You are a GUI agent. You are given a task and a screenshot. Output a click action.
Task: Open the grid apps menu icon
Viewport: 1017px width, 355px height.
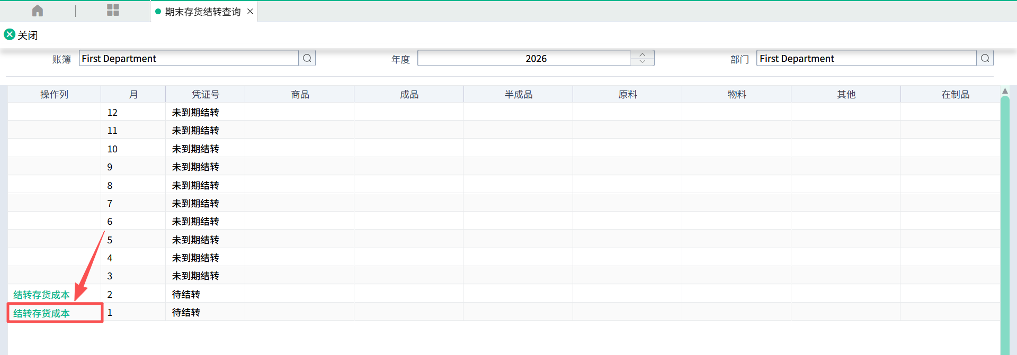point(113,11)
